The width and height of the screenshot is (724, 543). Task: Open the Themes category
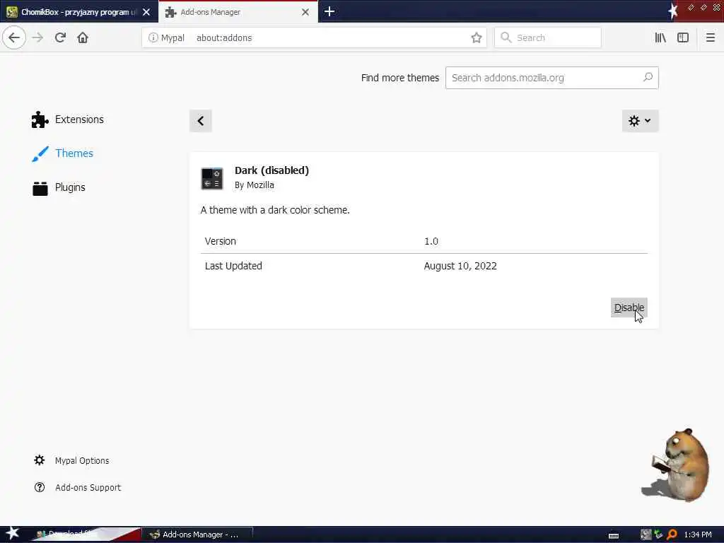point(62,153)
